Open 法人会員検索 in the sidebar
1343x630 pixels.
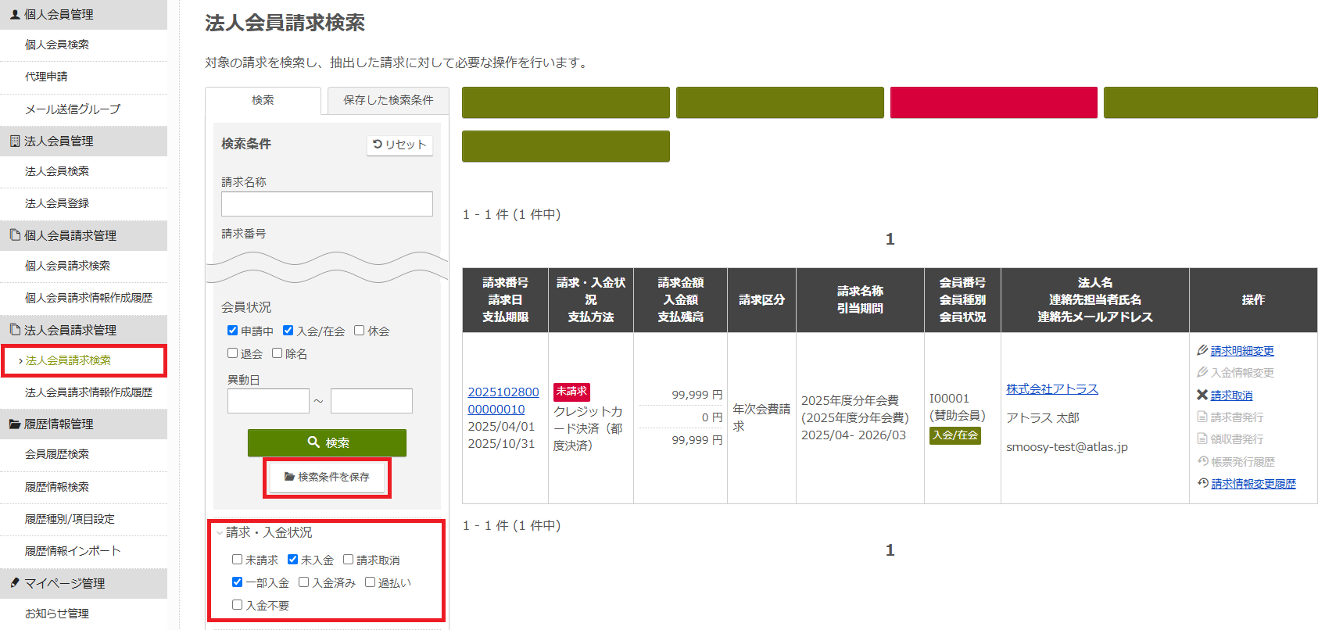pos(57,171)
